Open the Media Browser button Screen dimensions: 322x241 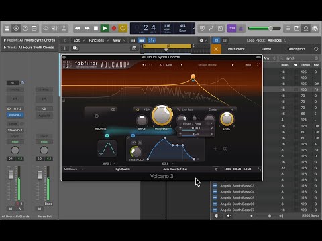pyautogui.click(x=315, y=28)
